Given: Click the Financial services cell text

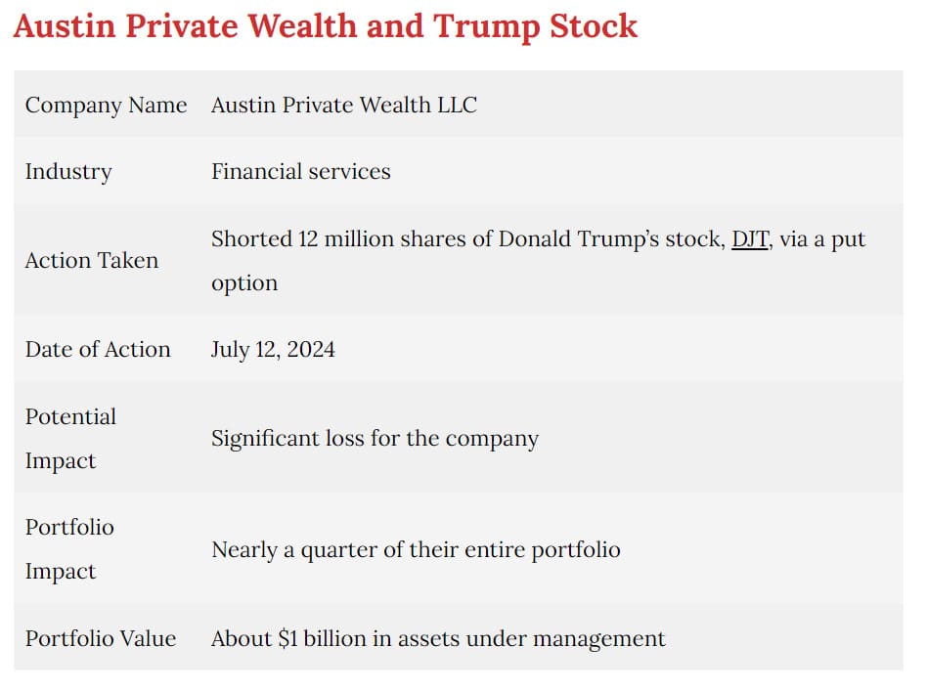Looking at the screenshot, I should pos(300,172).
